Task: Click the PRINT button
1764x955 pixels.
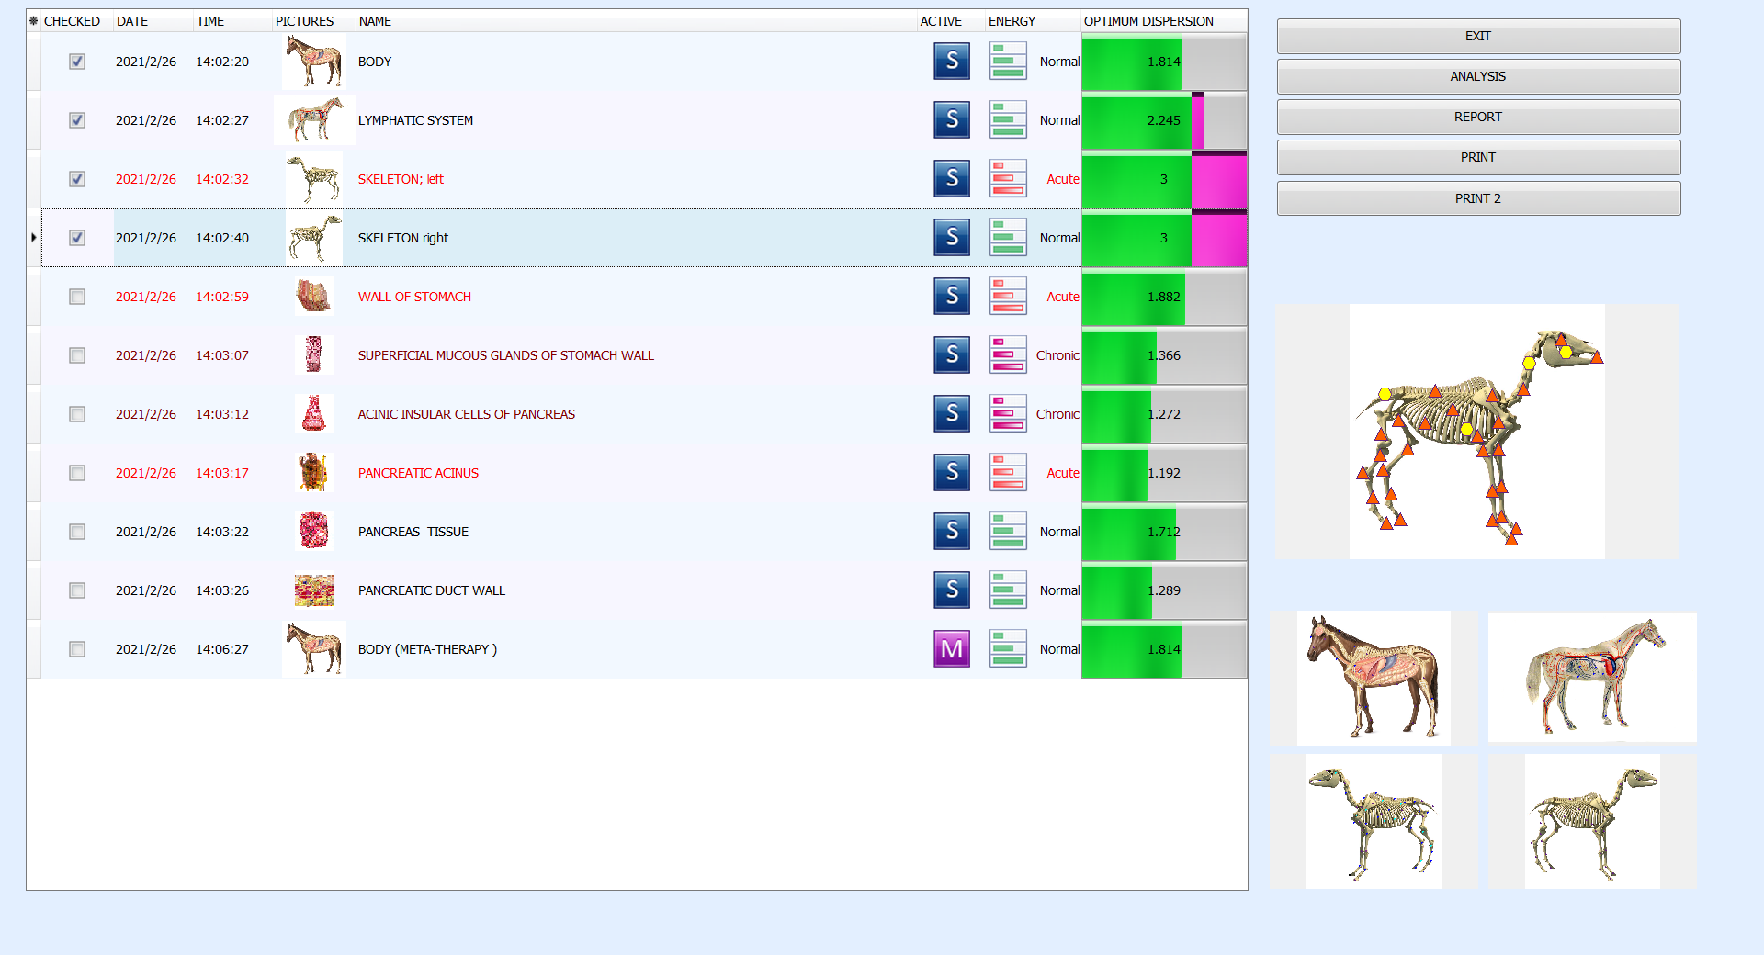Action: click(x=1478, y=157)
